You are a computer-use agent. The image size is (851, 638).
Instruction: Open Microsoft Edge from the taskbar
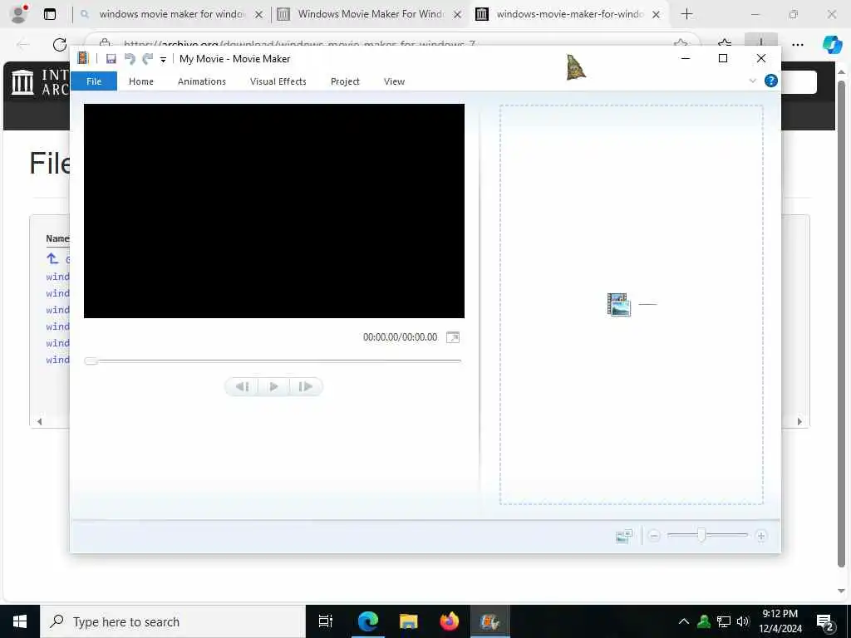[368, 621]
